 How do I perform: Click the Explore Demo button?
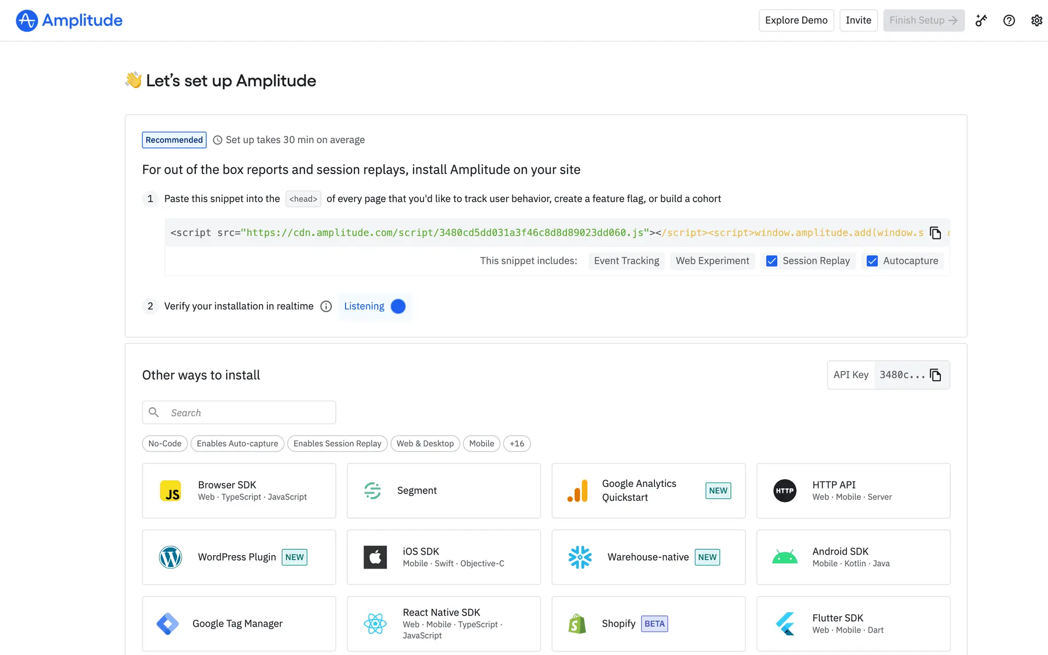796,21
